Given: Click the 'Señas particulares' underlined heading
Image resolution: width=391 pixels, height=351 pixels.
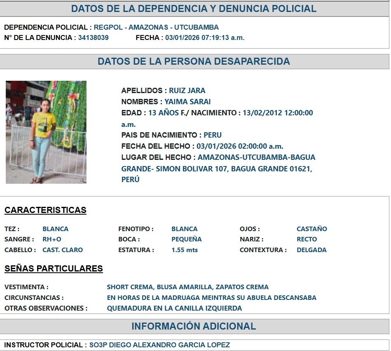Looking at the screenshot, I should click(x=54, y=269).
